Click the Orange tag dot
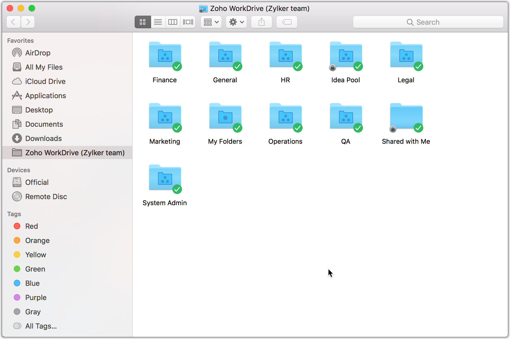 [17, 240]
